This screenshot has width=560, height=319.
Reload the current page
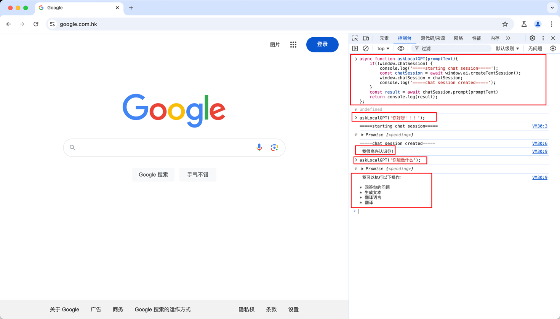click(x=36, y=24)
